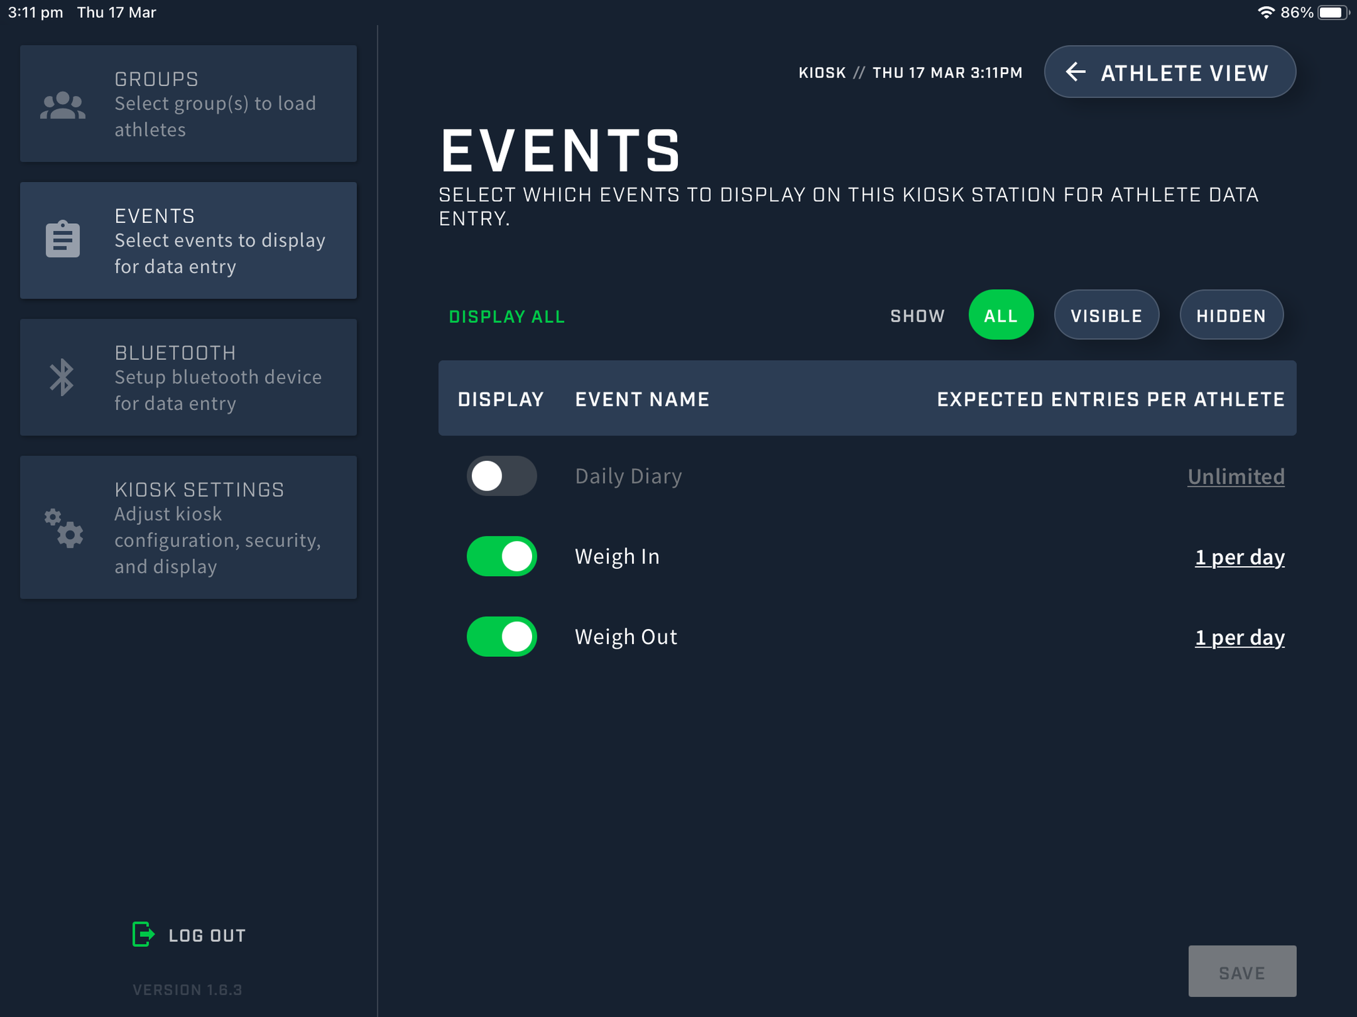Click the Bluetooth symbol icon
This screenshot has height=1017, width=1357.
tap(62, 377)
